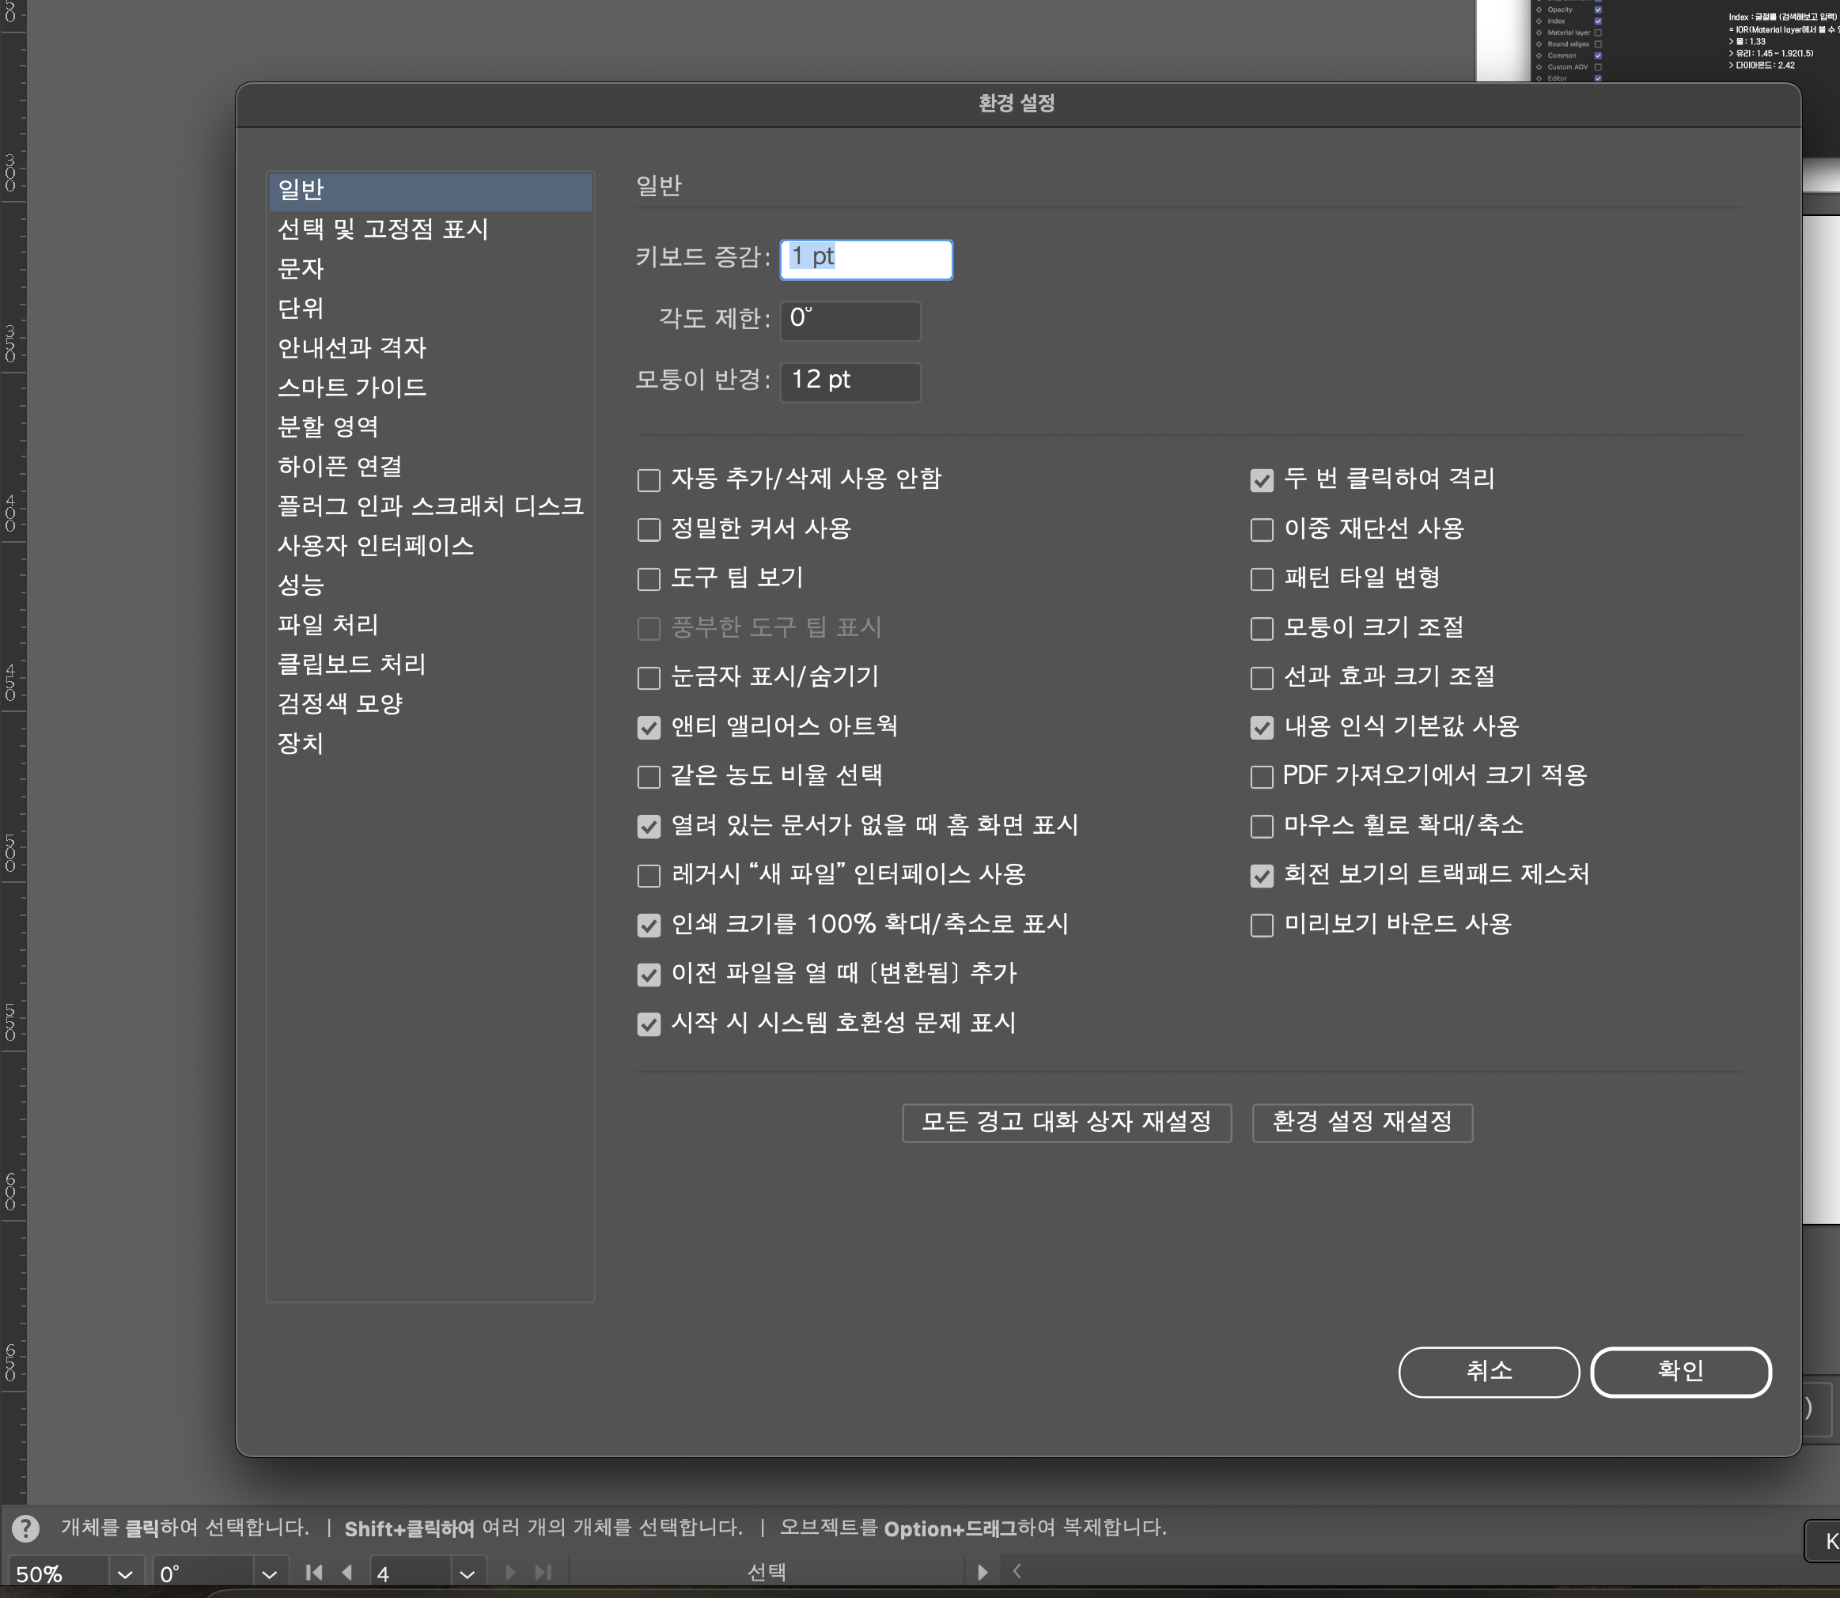This screenshot has height=1598, width=1840.
Task: Click the diamond icon beside Custom AOV
Action: tap(1539, 67)
